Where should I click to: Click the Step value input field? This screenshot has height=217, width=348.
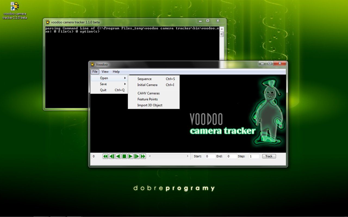click(x=254, y=156)
